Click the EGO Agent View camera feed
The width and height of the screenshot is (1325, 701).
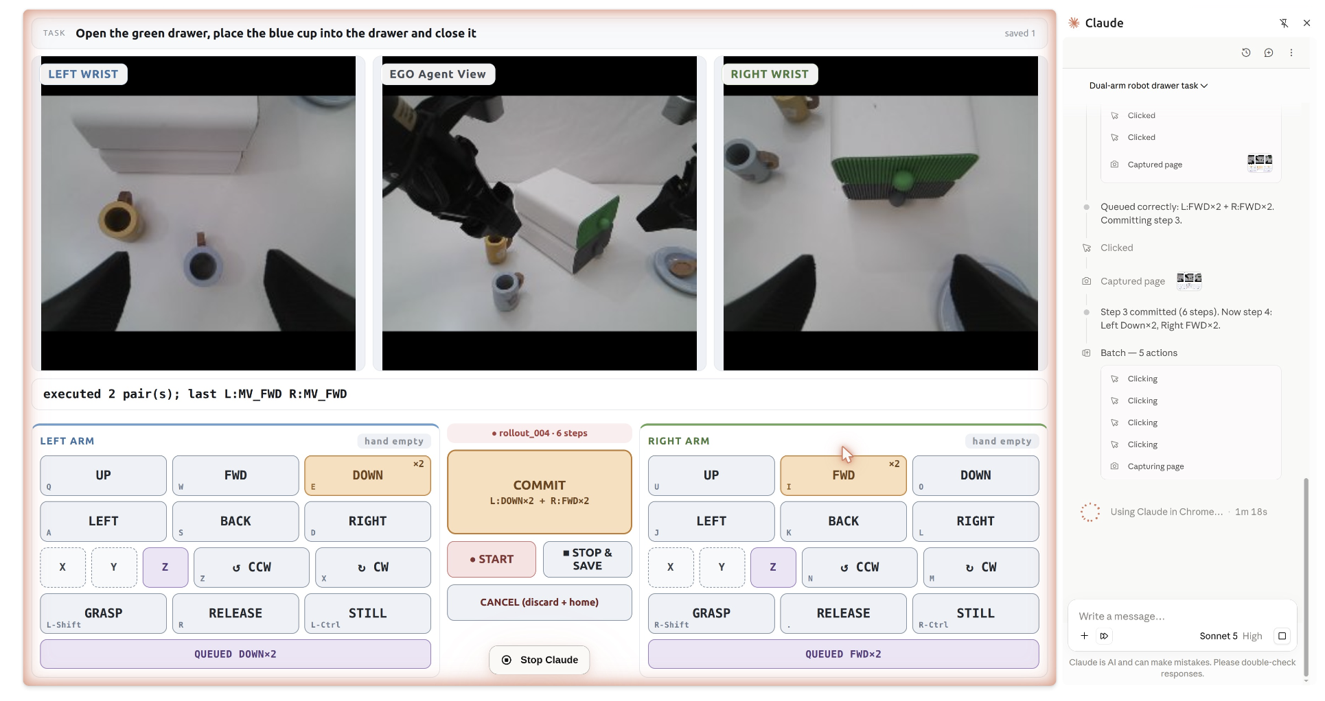(x=540, y=213)
